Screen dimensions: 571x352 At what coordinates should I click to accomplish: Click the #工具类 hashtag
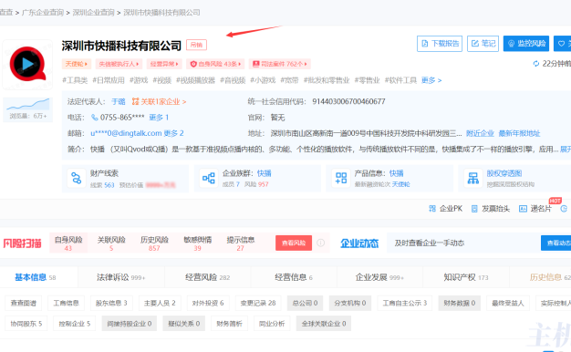click(75, 80)
